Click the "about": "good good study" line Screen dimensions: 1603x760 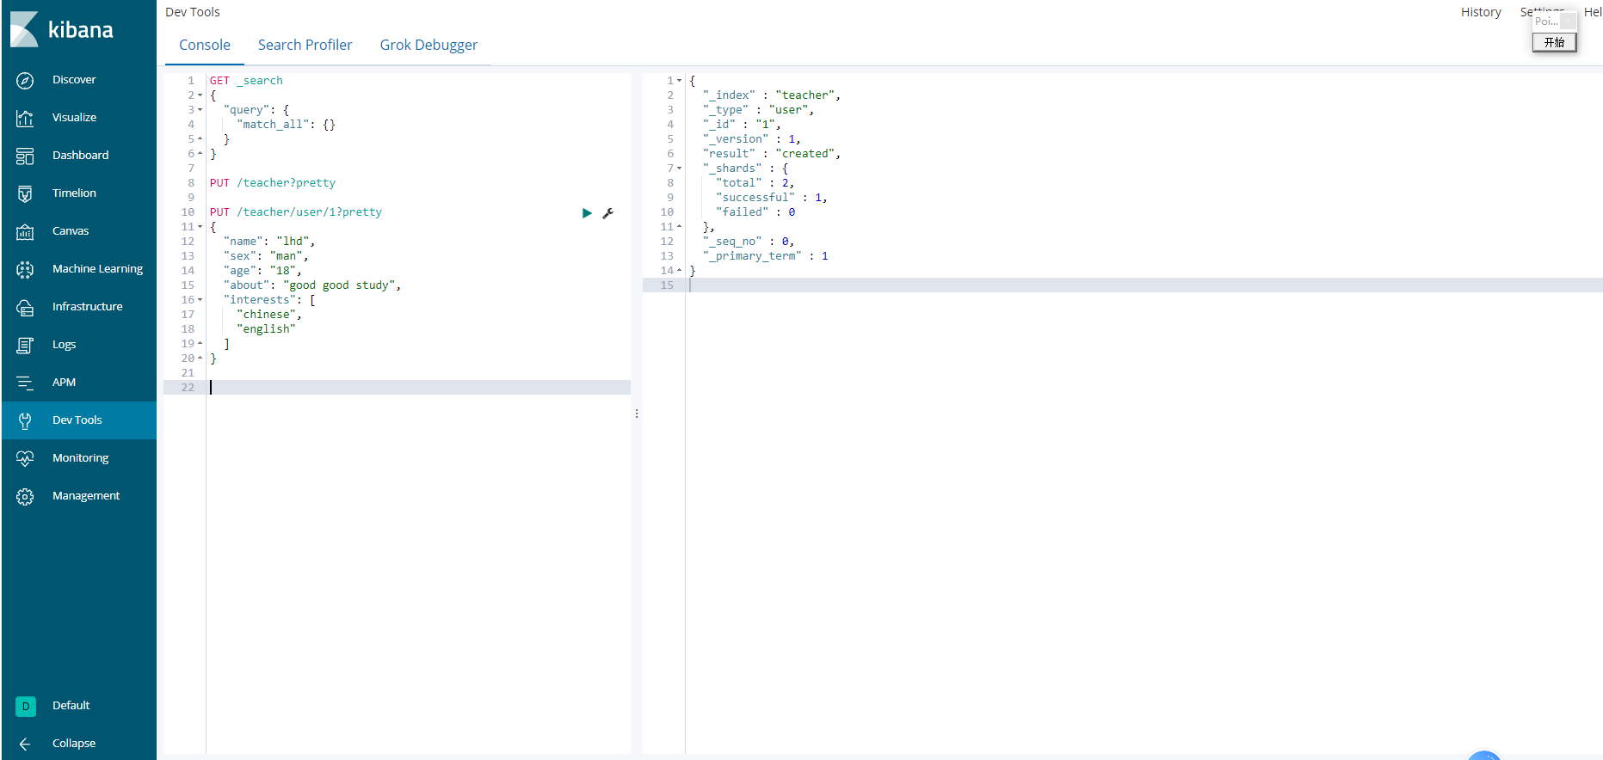[312, 285]
